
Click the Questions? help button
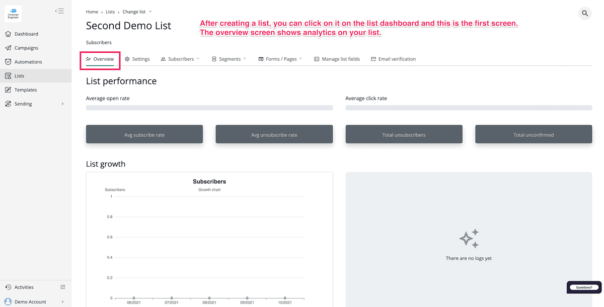click(x=584, y=287)
